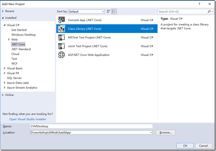This screenshot has width=216, height=151.
Task: Click the xUnit Test Project flask icon
Action: (61, 46)
